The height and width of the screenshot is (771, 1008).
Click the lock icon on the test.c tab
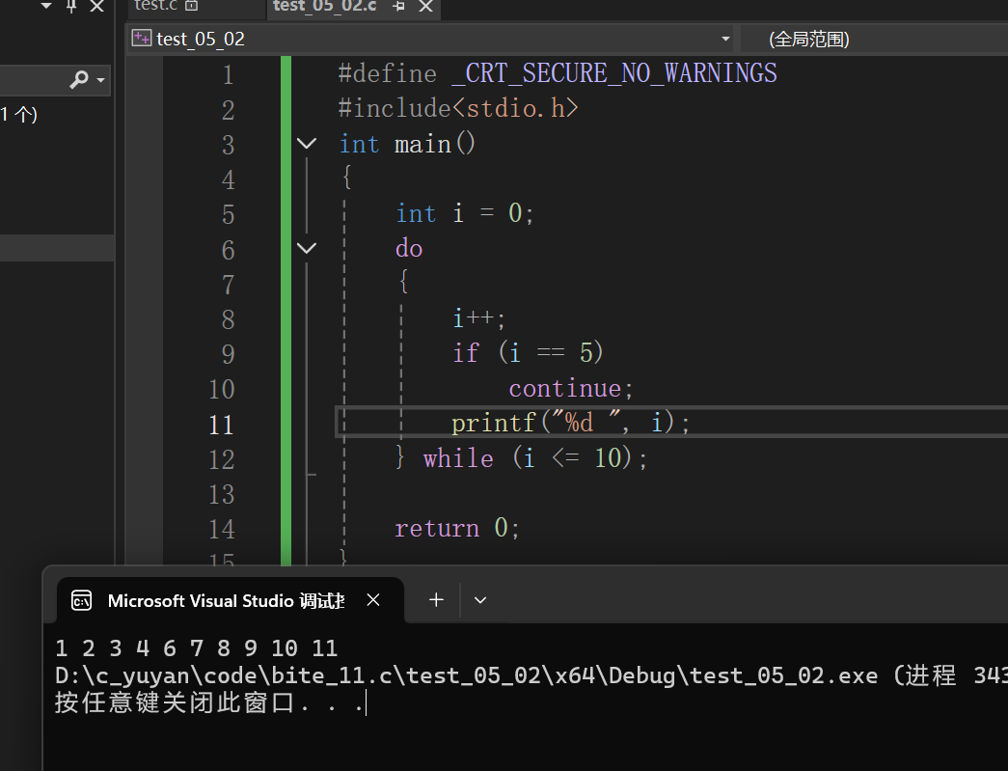pyautogui.click(x=193, y=6)
